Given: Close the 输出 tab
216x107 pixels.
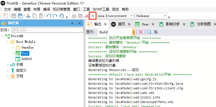Looking at the screenshot, I should coord(105,24).
